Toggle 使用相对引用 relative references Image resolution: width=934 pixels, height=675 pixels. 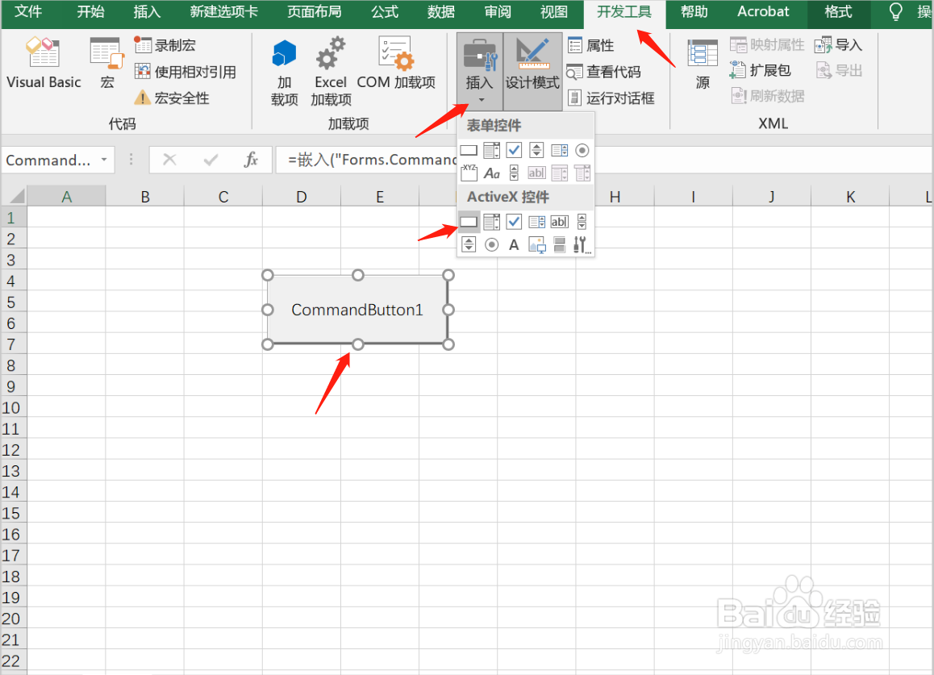click(186, 72)
